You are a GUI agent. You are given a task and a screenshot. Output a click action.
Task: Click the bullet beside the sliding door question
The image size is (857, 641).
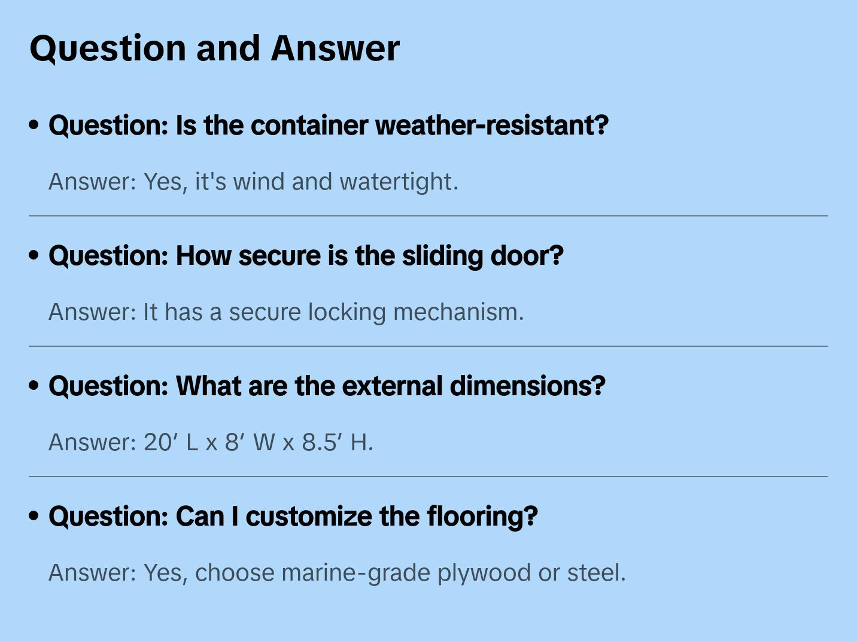click(x=34, y=256)
